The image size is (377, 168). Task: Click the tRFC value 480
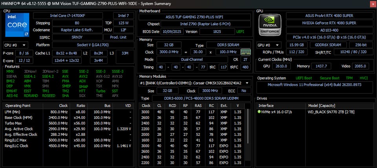pos(245,67)
